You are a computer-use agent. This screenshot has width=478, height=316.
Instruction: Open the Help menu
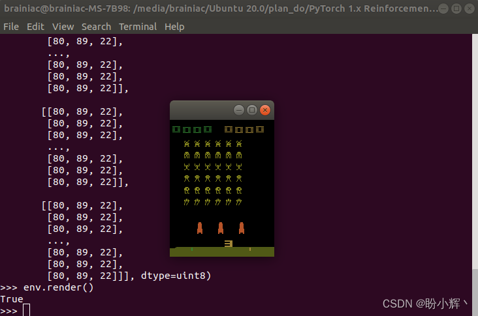pyautogui.click(x=174, y=27)
